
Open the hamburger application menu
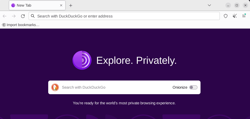tap(244, 16)
